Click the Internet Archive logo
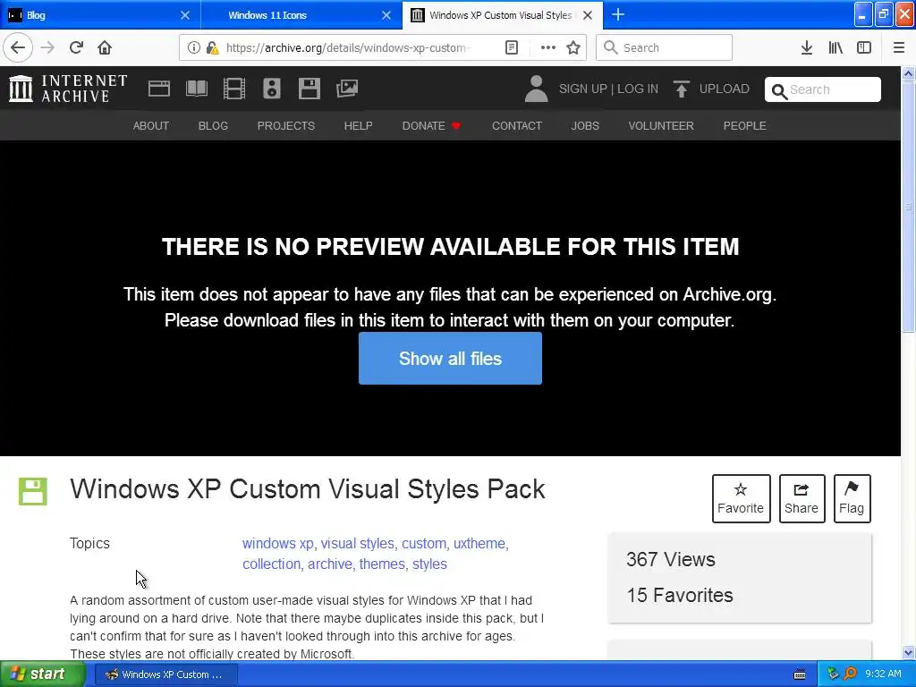The height and width of the screenshot is (687, 916). click(x=68, y=89)
